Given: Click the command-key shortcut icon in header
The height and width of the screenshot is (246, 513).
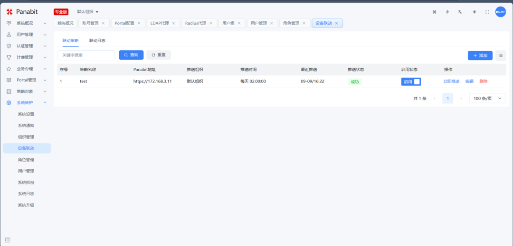Looking at the screenshot, I should pos(435,12).
